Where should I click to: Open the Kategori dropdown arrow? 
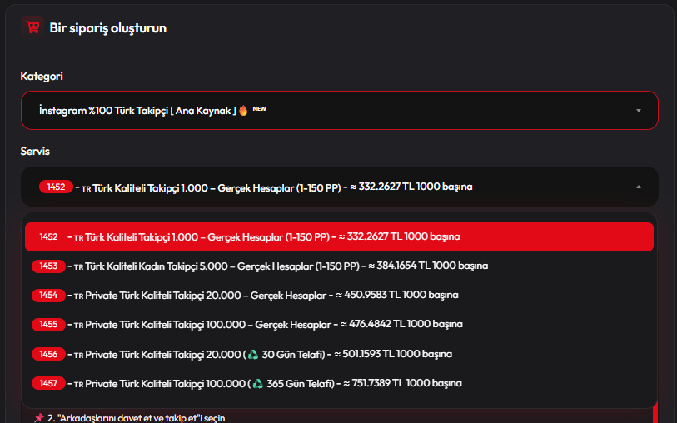tap(638, 111)
